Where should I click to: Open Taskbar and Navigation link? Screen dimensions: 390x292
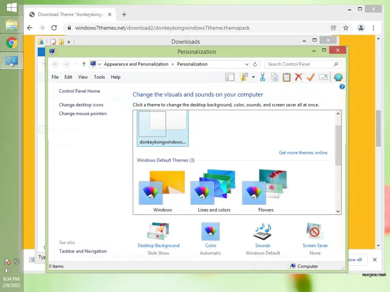pyautogui.click(x=83, y=251)
